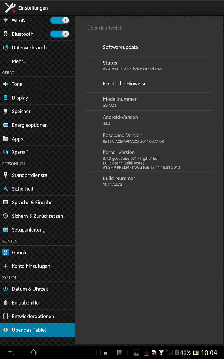The image size is (224, 359).
Task: Tap Konto hinzufügen to add account
Action: pyautogui.click(x=31, y=266)
